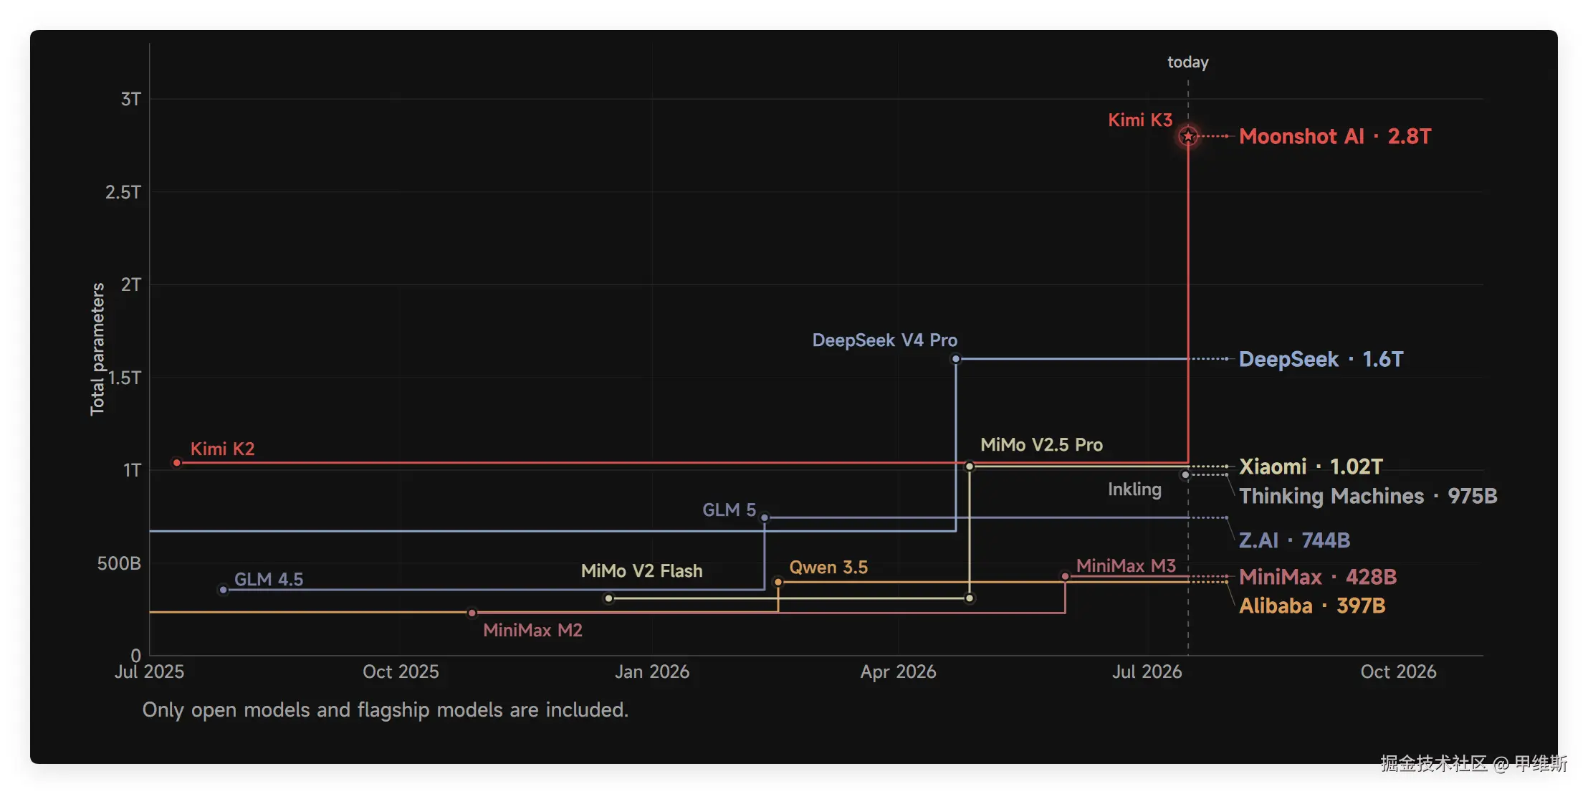Select the Inkling data point marker

pyautogui.click(x=1185, y=474)
